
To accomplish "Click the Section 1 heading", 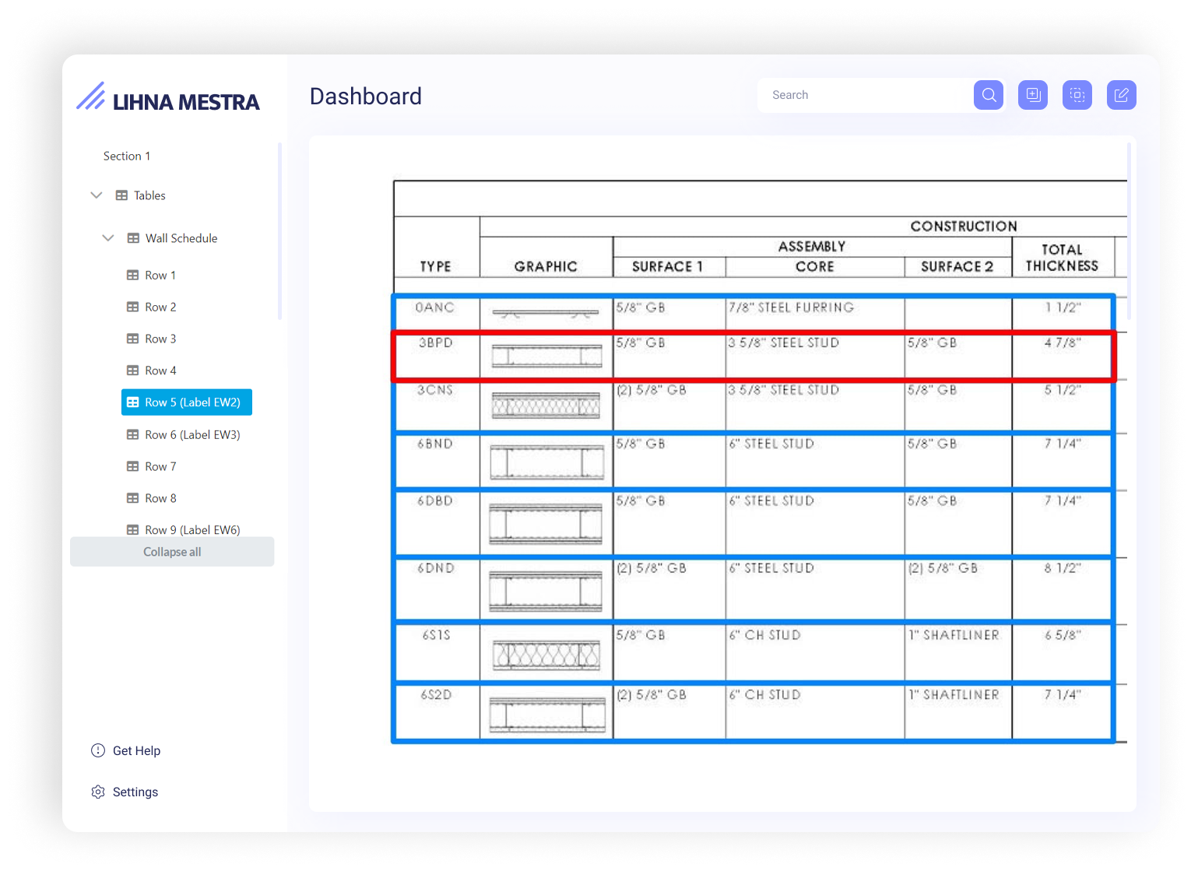I will click(127, 156).
